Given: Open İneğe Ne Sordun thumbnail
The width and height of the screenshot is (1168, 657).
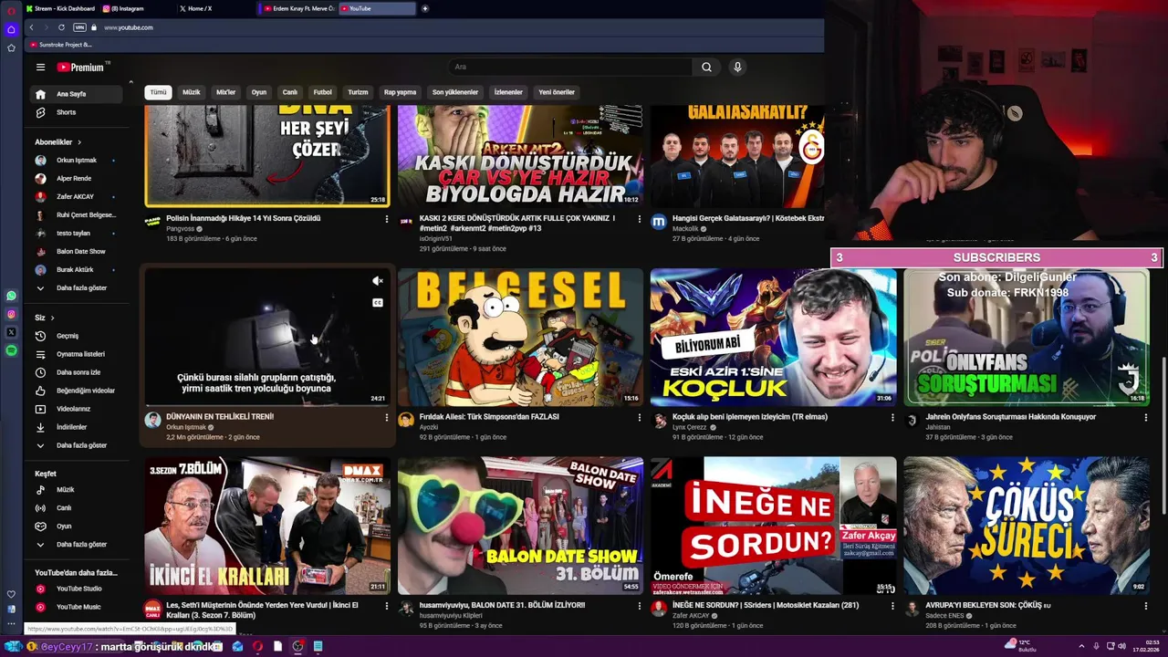Looking at the screenshot, I should [x=773, y=526].
